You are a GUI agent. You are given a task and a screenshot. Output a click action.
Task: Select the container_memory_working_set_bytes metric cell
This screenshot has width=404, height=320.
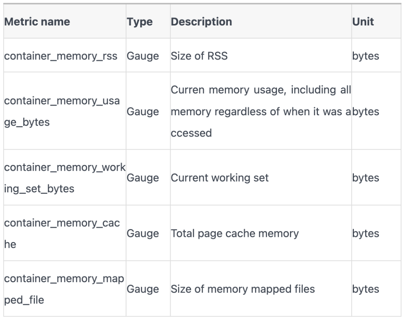[x=64, y=178]
